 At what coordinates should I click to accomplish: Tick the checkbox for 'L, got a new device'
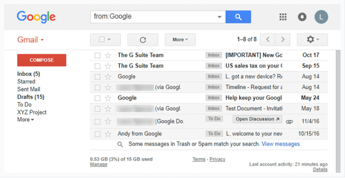[97, 77]
